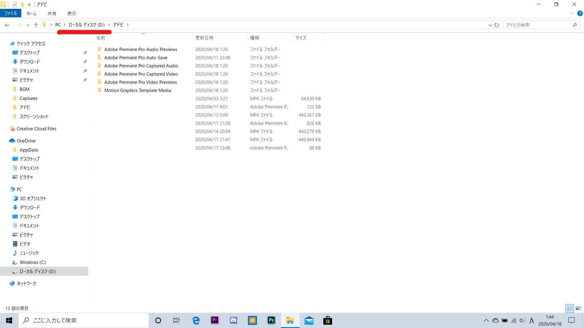Open the 表示 ribbon tab
This screenshot has width=584, height=328.
point(72,13)
